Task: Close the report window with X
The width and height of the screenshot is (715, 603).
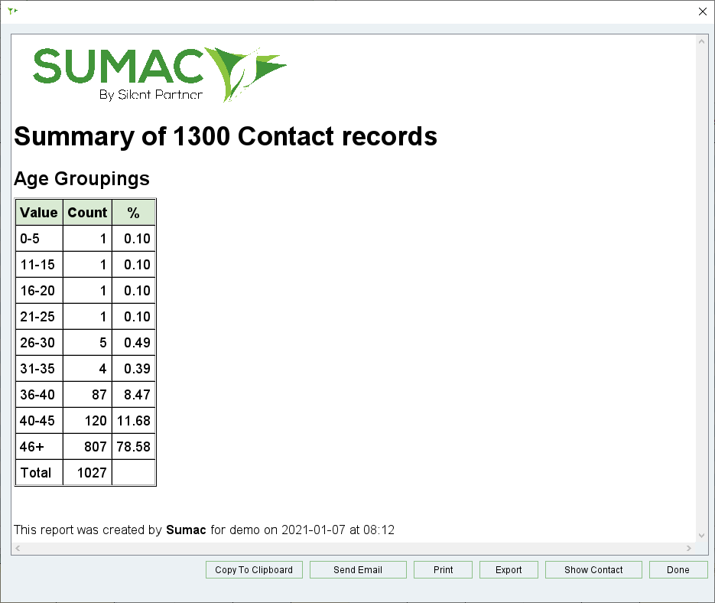Action: point(702,11)
